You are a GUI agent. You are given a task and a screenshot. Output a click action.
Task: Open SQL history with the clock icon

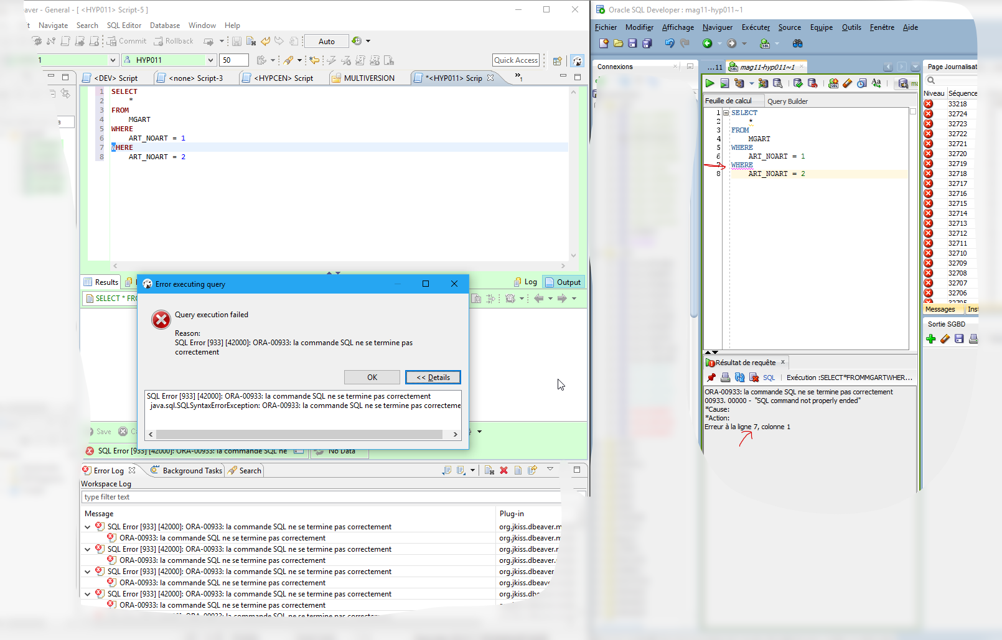(862, 83)
